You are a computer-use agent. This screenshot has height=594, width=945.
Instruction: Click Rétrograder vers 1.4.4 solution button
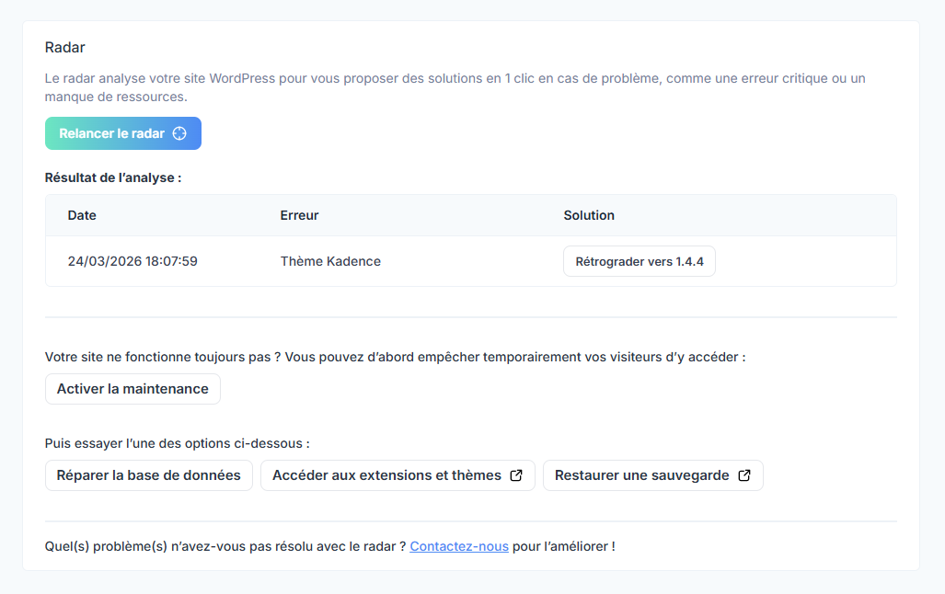click(x=640, y=261)
